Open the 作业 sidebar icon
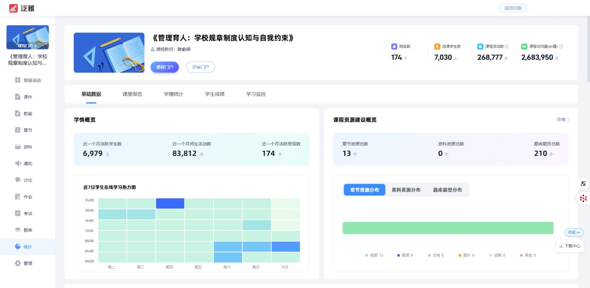Screen dimensions: 590x288 point(18,197)
